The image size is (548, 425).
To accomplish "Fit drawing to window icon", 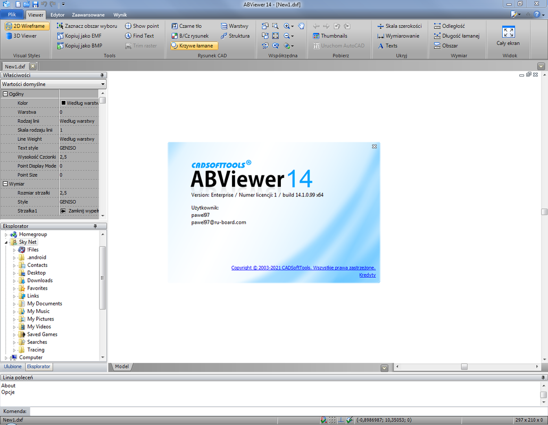I will [276, 36].
